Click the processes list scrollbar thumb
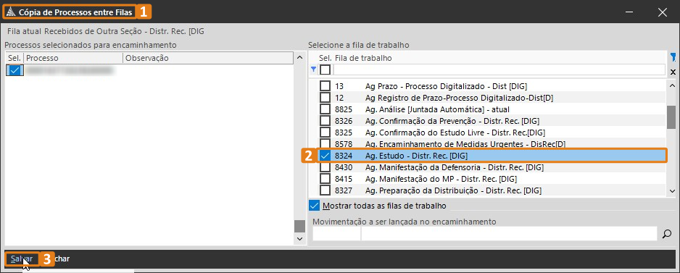Image resolution: width=680 pixels, height=273 pixels. [299, 226]
